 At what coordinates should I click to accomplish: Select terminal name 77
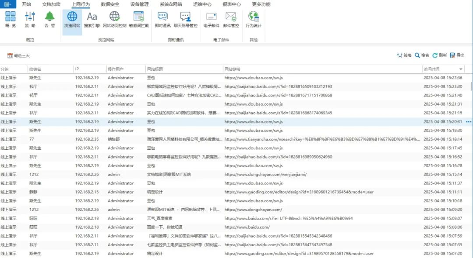[x=32, y=139]
